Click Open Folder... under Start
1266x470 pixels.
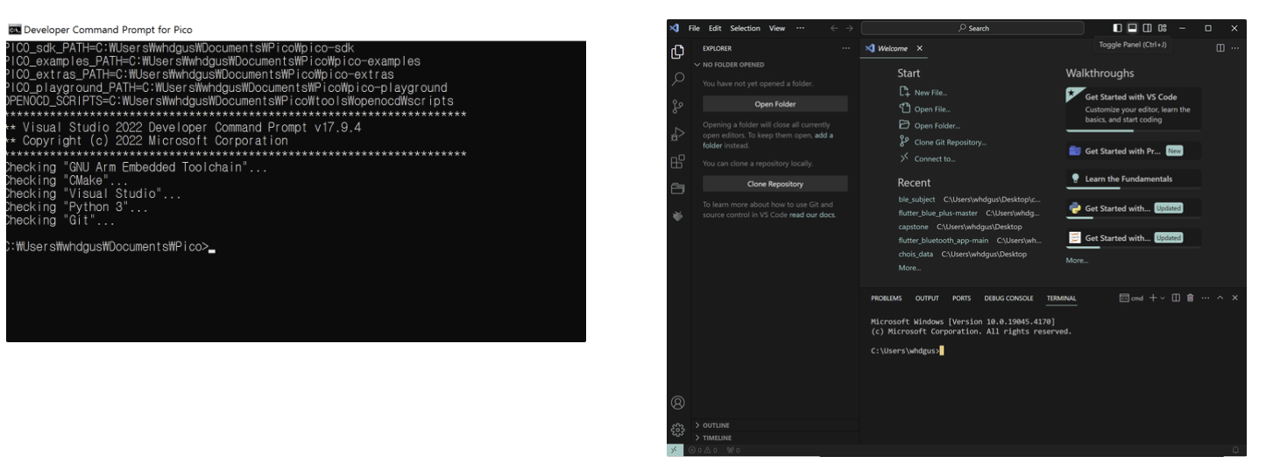coord(937,125)
